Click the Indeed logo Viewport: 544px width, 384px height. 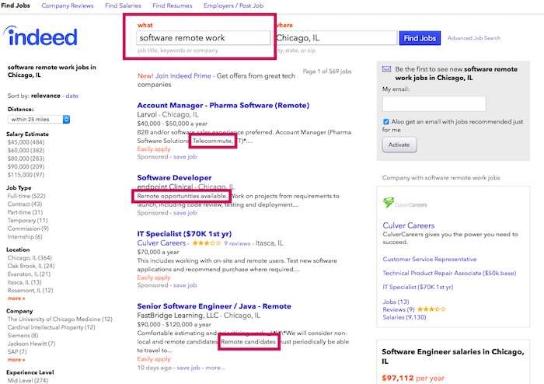point(40,36)
